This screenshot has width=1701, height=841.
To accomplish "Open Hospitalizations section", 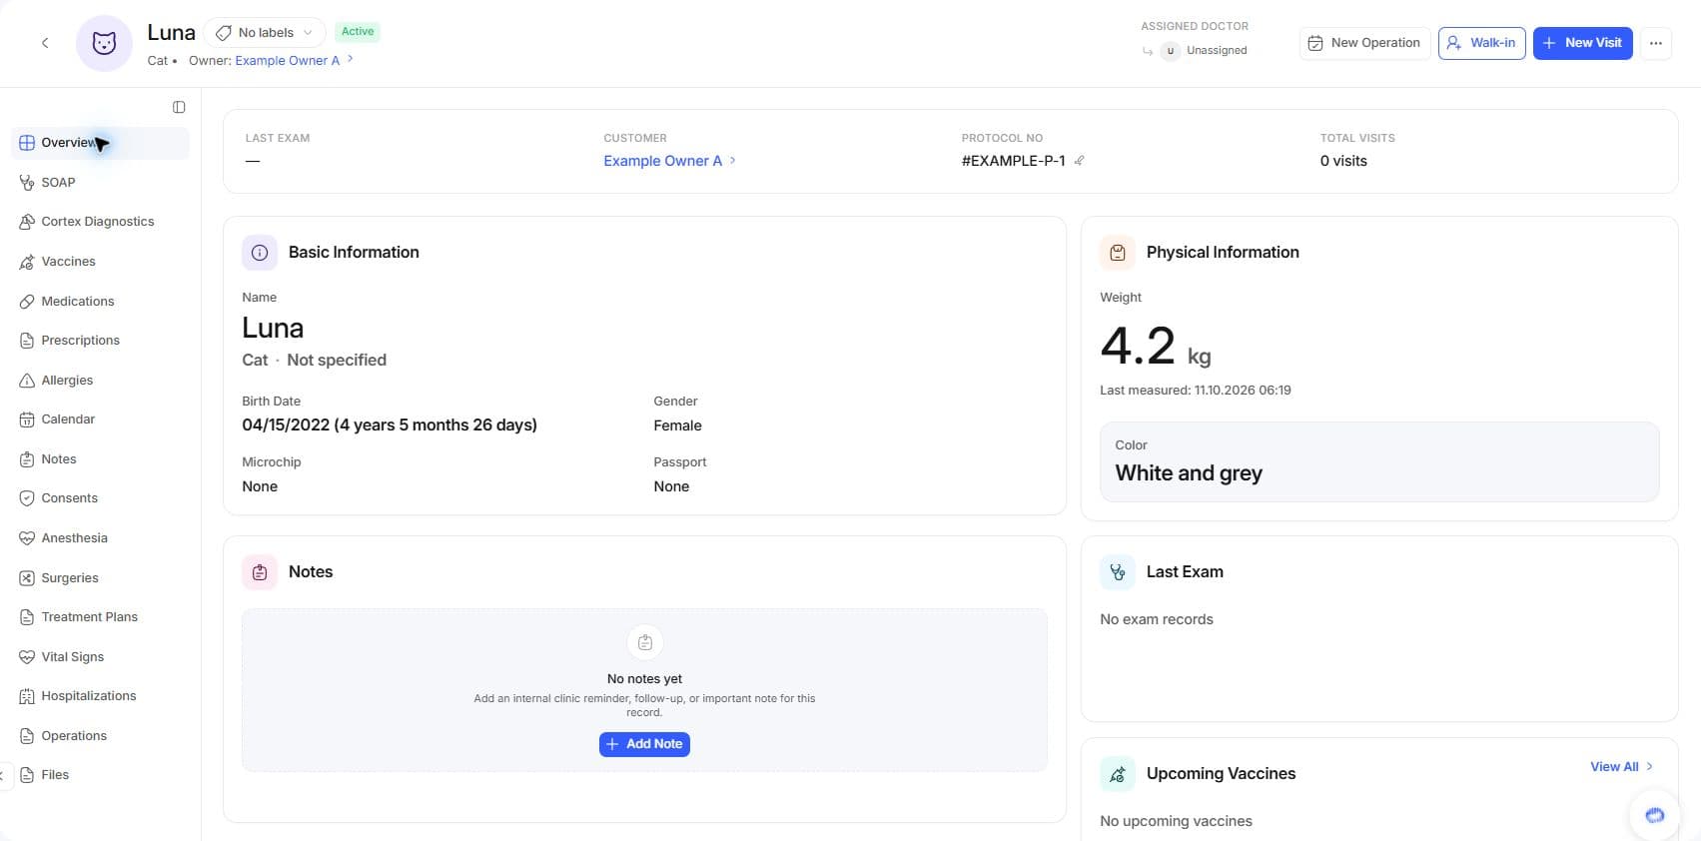I will point(100,696).
